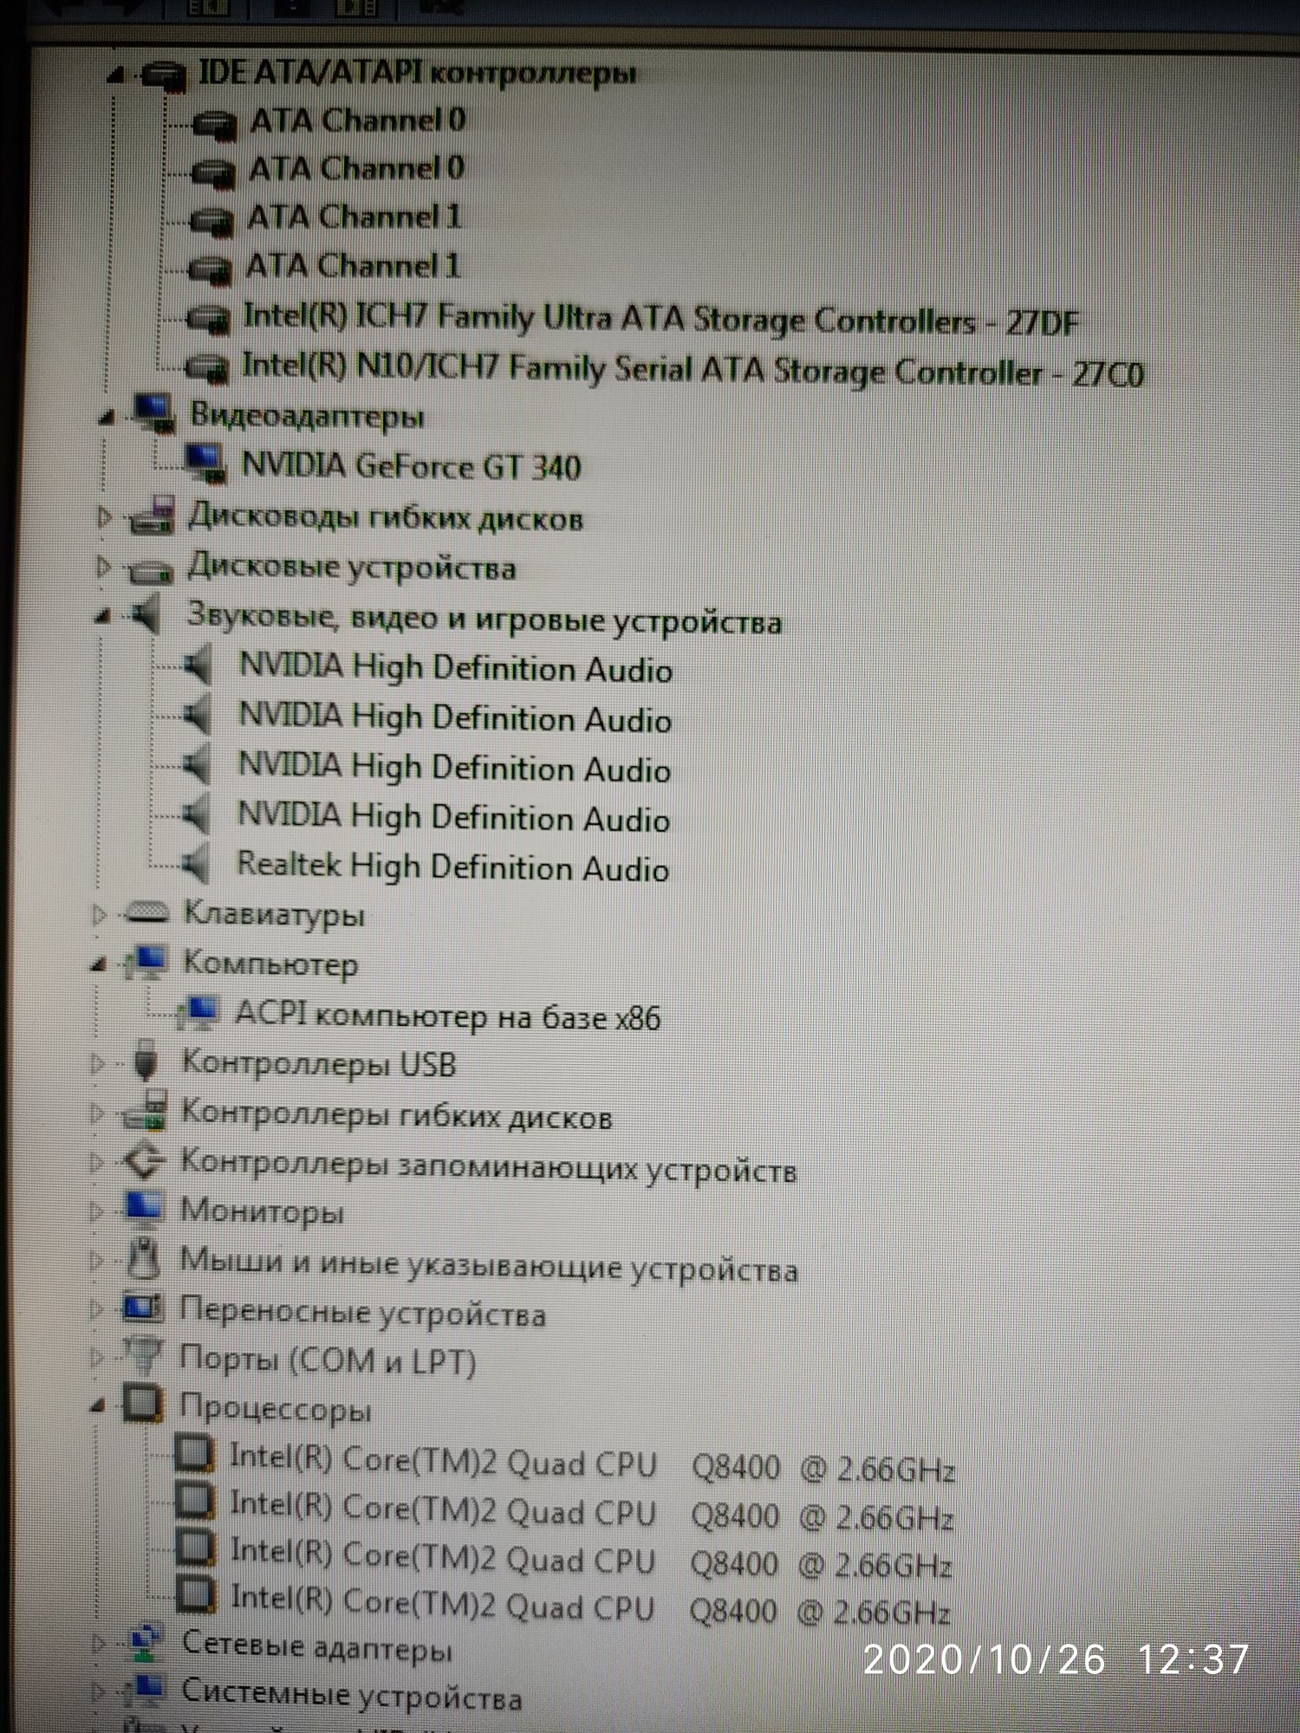Expand Дисковые устройства category
The height and width of the screenshot is (1733, 1300).
tap(103, 568)
